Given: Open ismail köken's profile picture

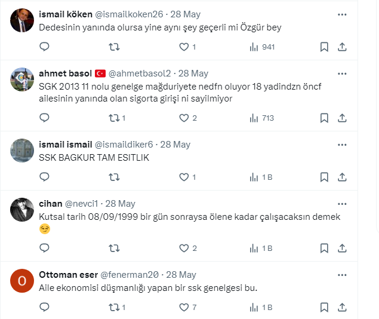Looking at the screenshot, I should click(x=23, y=20).
